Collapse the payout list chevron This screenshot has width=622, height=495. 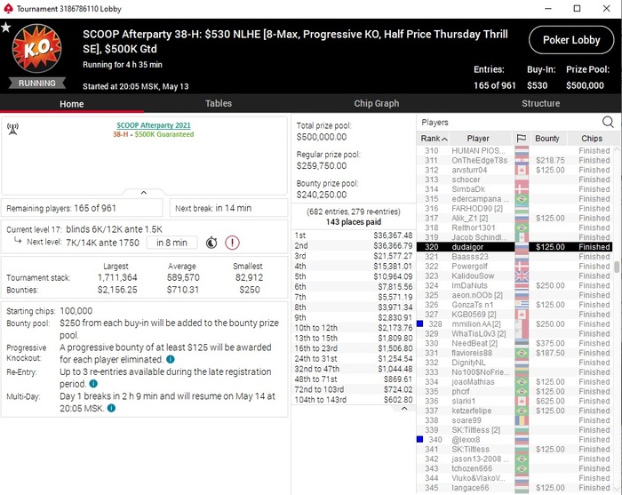pos(404,408)
